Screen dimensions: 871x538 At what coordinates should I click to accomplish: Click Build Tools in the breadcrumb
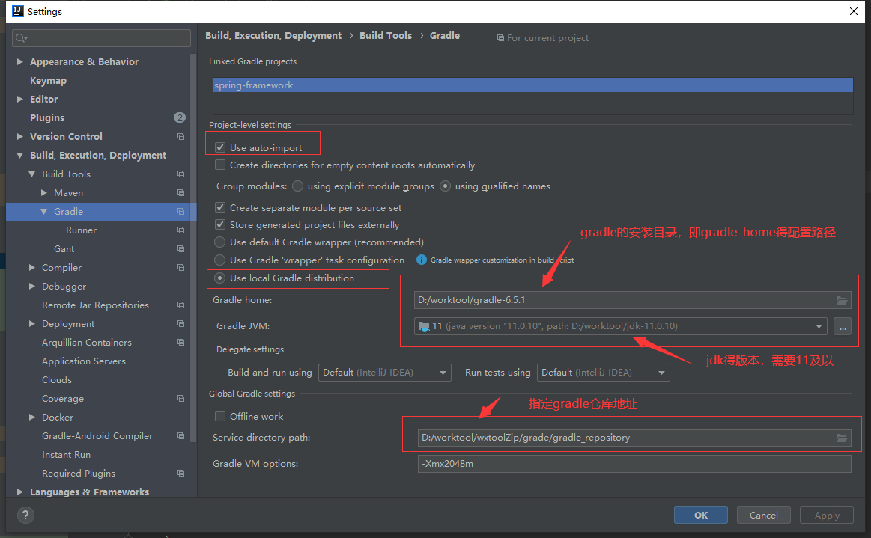[x=386, y=35]
